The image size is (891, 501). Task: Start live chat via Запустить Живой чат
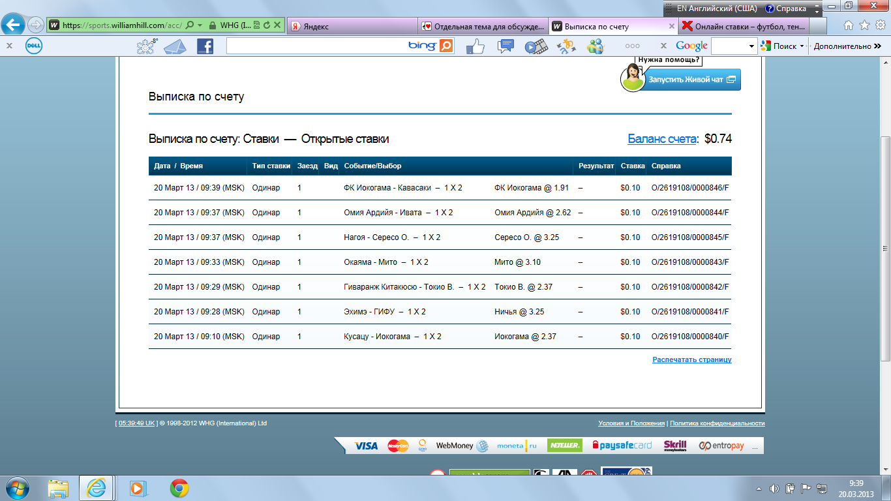pyautogui.click(x=691, y=80)
